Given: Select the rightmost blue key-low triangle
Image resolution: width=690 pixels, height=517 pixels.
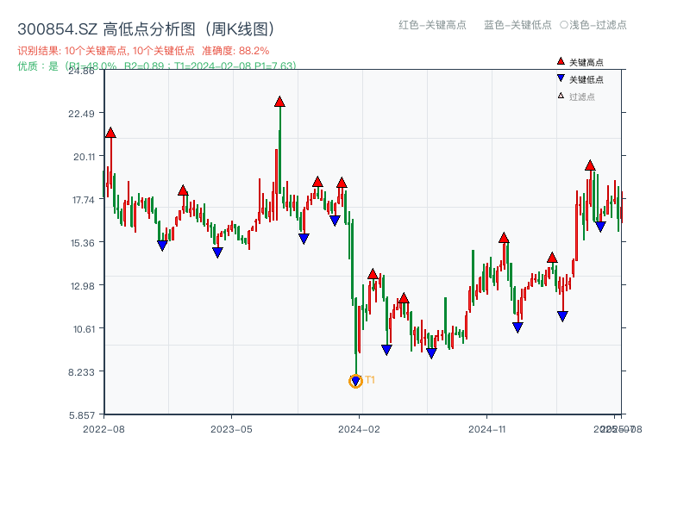Looking at the screenshot, I should [600, 227].
